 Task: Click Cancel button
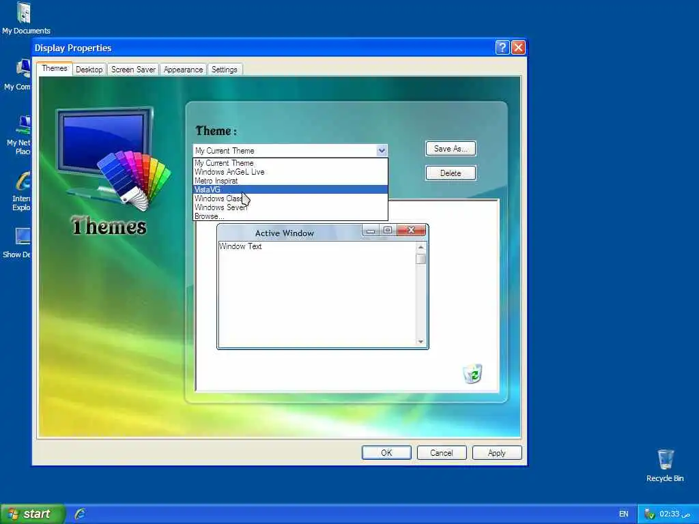442,453
